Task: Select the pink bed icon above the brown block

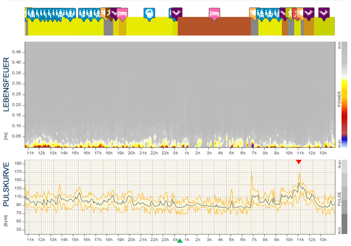Action: coord(215,13)
